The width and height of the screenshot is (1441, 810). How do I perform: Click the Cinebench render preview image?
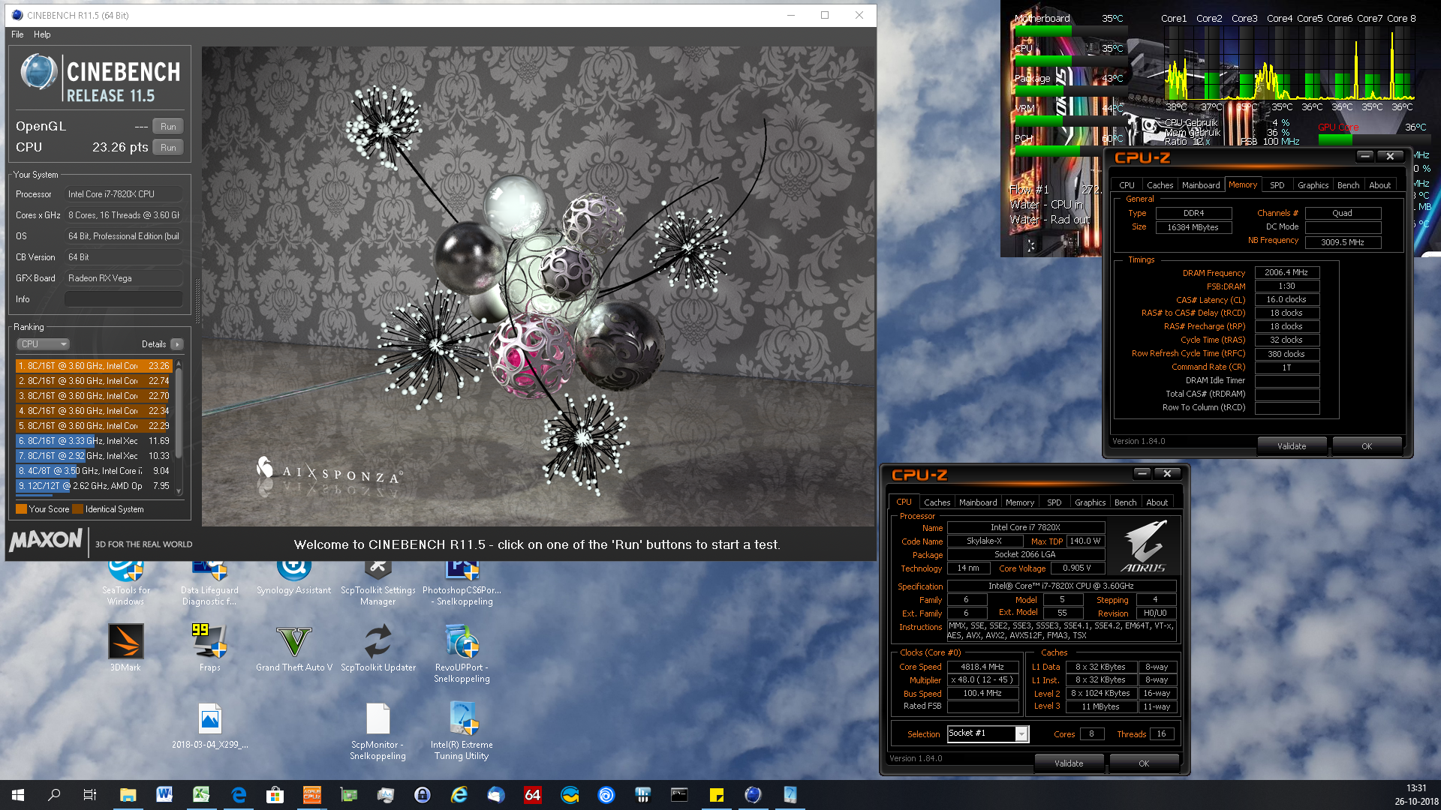click(538, 286)
